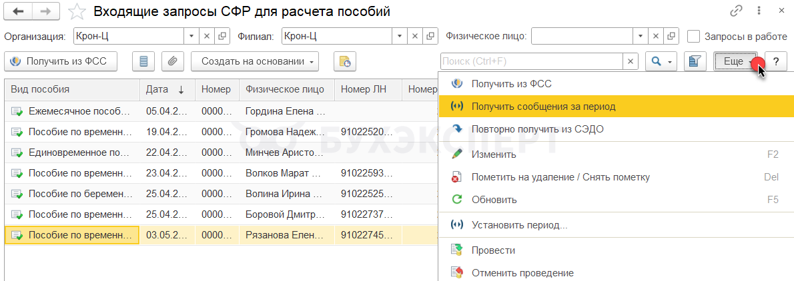Choose Получить из ФСС in the Еще menu
Viewport: 794px width, 281px height.
[x=616, y=84]
